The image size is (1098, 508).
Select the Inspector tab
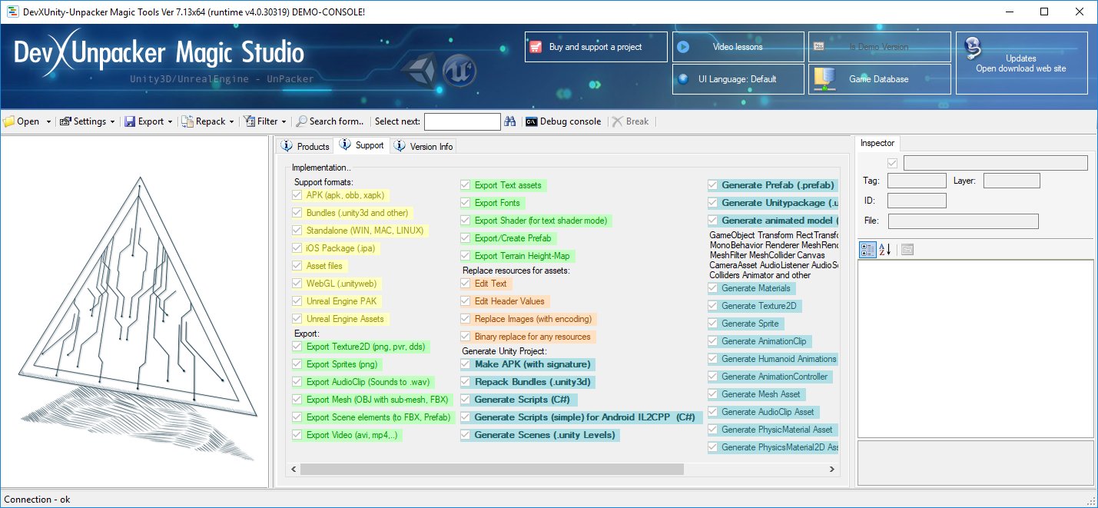pos(877,143)
